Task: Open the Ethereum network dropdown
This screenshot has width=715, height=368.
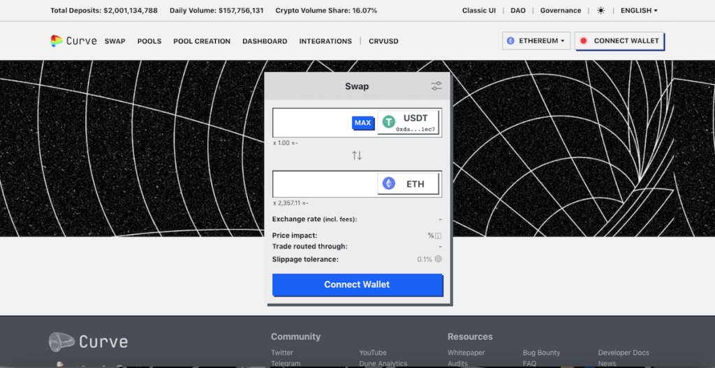Action: point(536,40)
